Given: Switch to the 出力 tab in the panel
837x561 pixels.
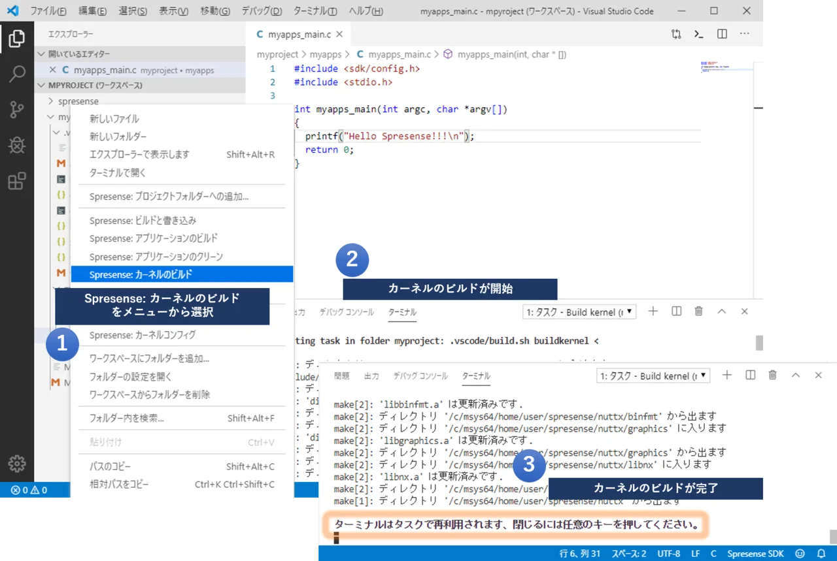Looking at the screenshot, I should pos(371,376).
